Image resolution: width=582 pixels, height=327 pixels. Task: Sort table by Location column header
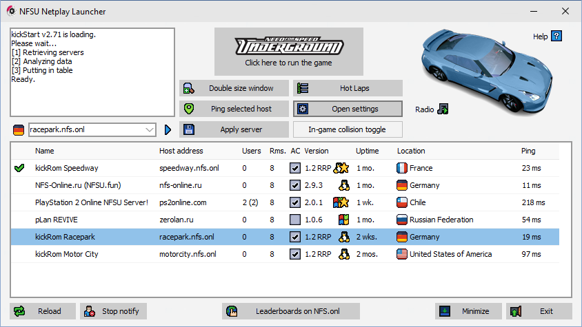click(x=411, y=151)
